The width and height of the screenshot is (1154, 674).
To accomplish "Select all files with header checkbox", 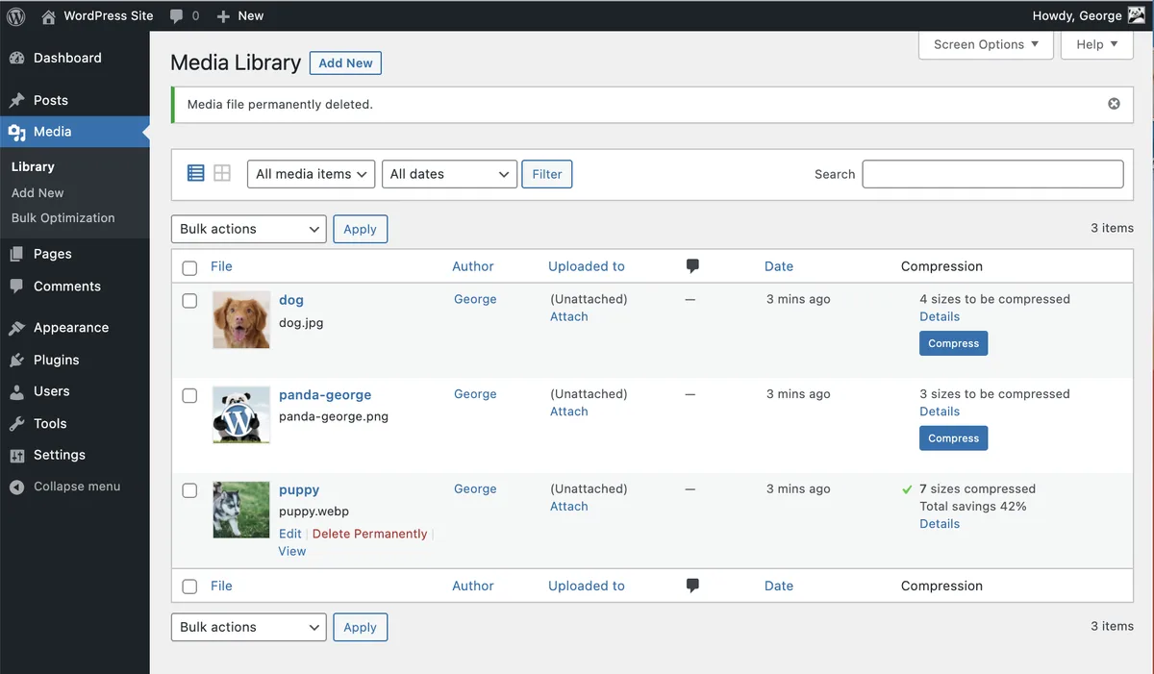I will click(x=189, y=268).
